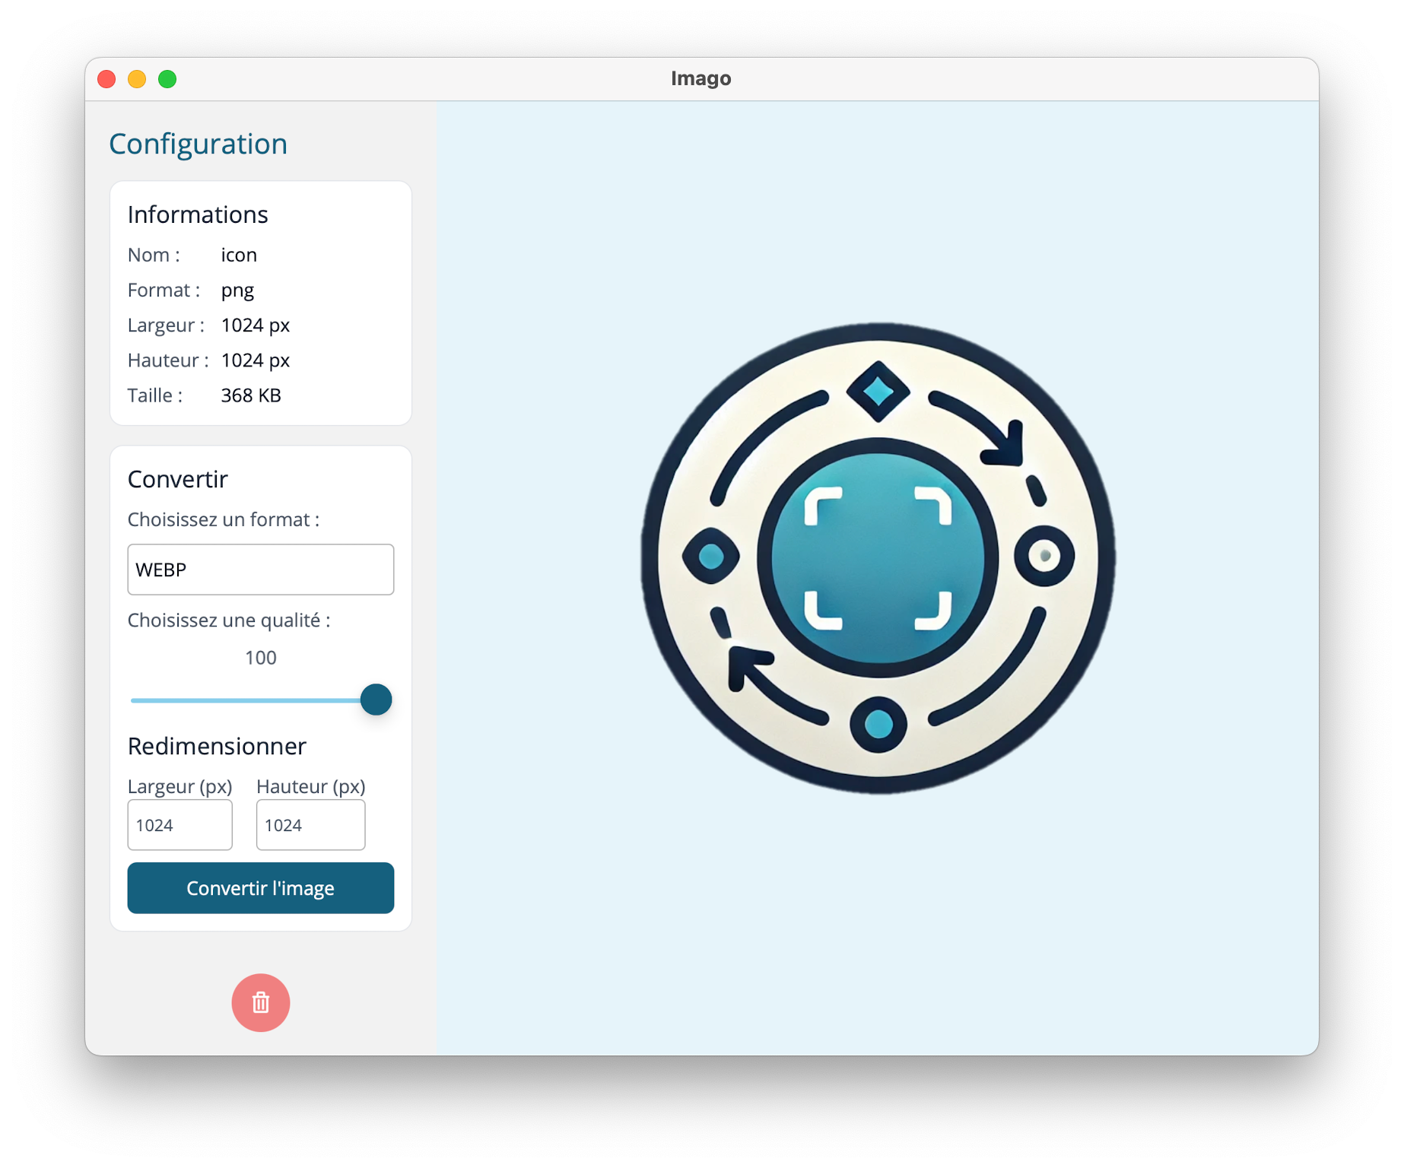The height and width of the screenshot is (1168, 1404).
Task: Click the 'Imago' window title
Action: click(701, 78)
